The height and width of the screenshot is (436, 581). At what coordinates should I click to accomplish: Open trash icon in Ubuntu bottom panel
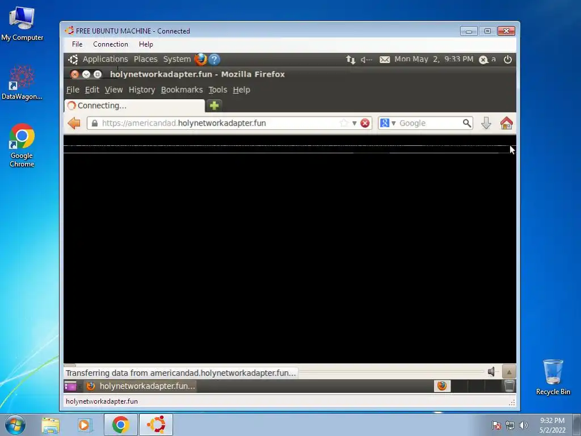510,386
